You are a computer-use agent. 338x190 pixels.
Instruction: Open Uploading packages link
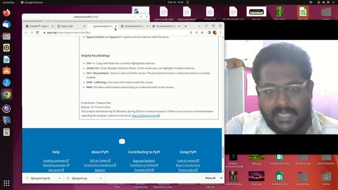point(56,165)
